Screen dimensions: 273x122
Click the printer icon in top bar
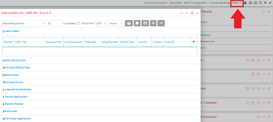(x=255, y=3)
